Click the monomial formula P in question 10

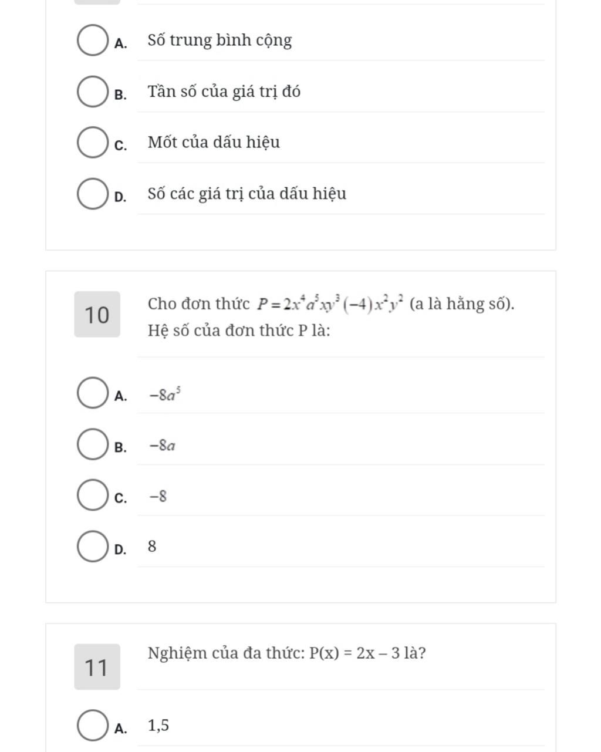pos(330,304)
